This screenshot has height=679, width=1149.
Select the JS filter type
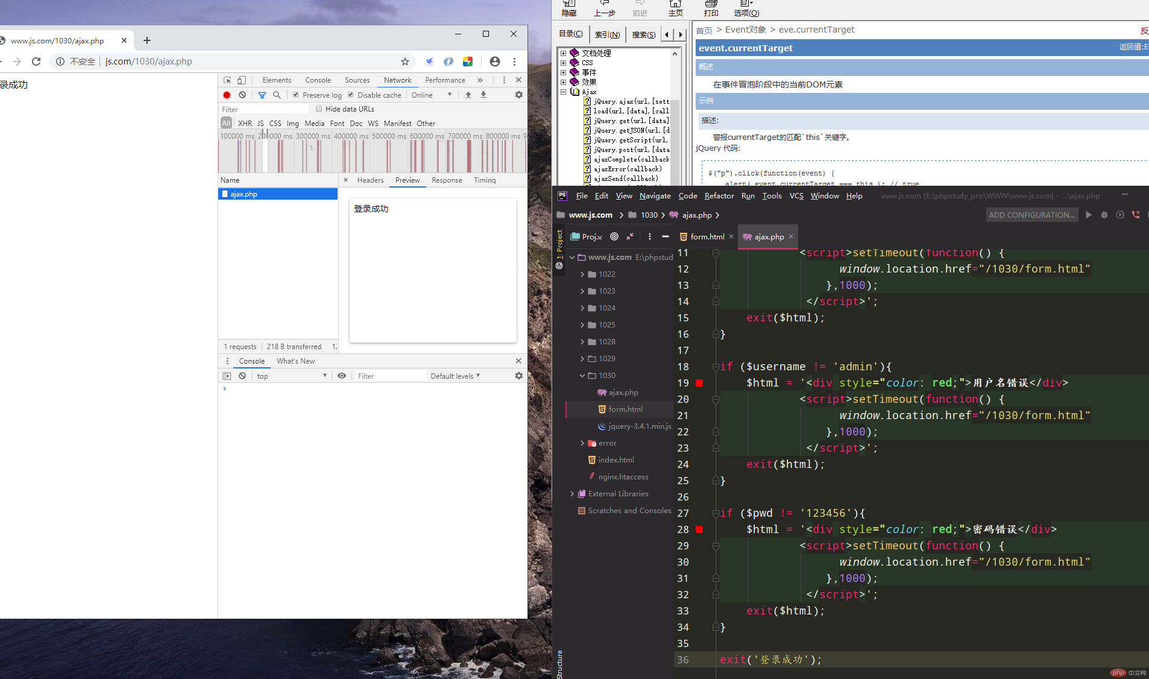click(260, 123)
